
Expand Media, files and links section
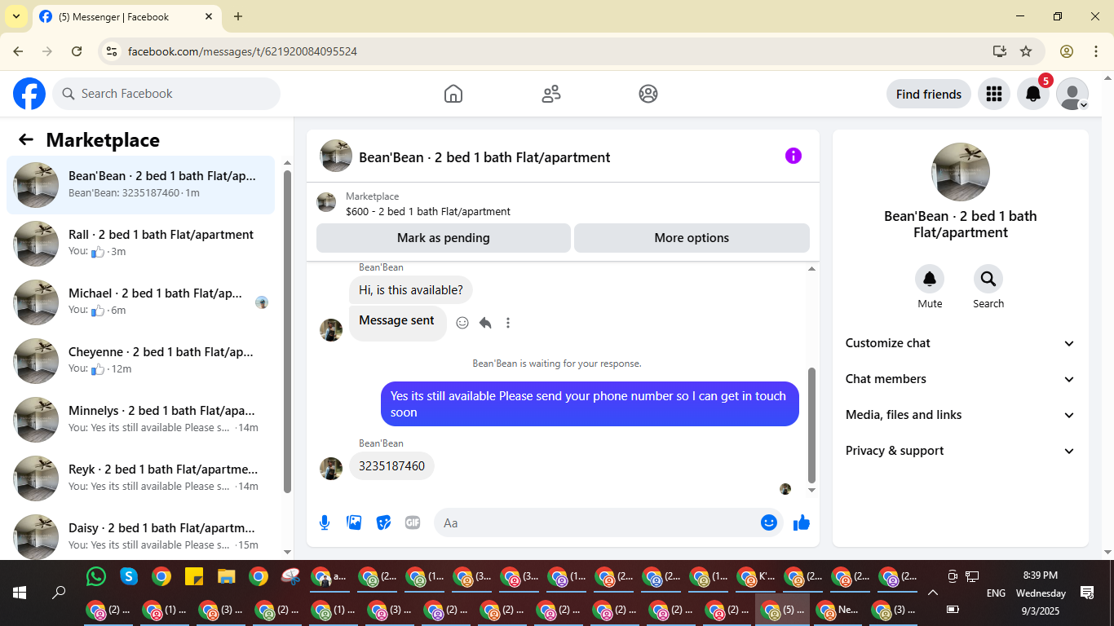click(961, 415)
